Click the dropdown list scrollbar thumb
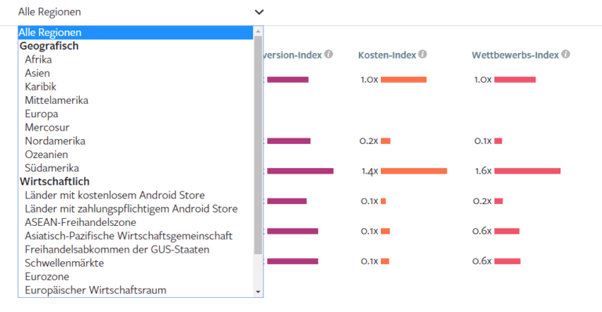The image size is (602, 312). (x=258, y=145)
